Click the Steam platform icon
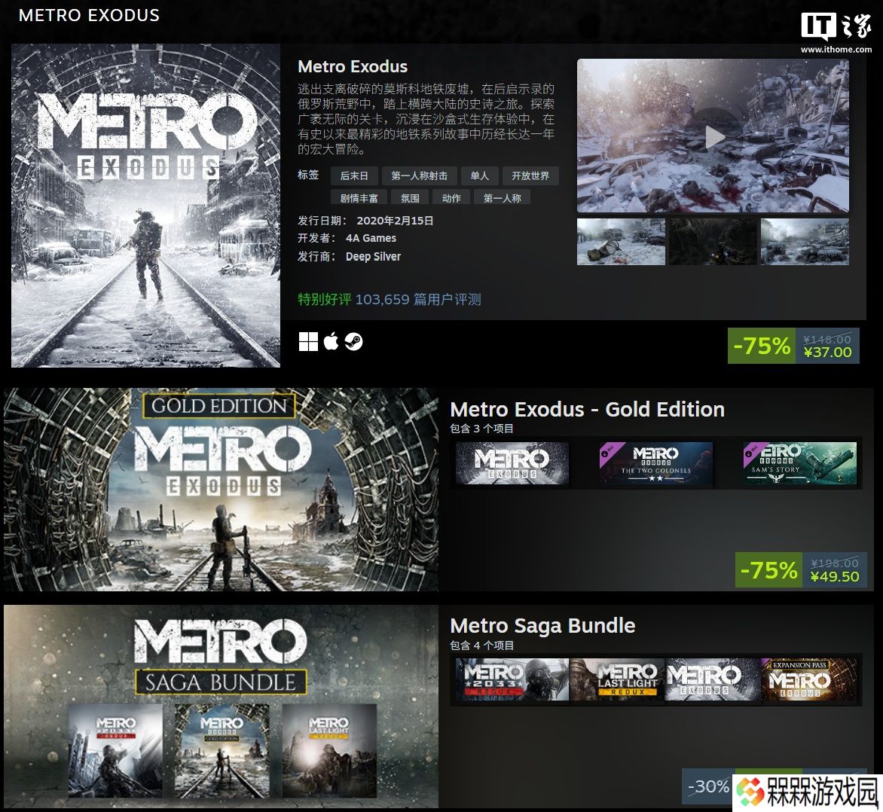The image size is (883, 812). tap(353, 341)
